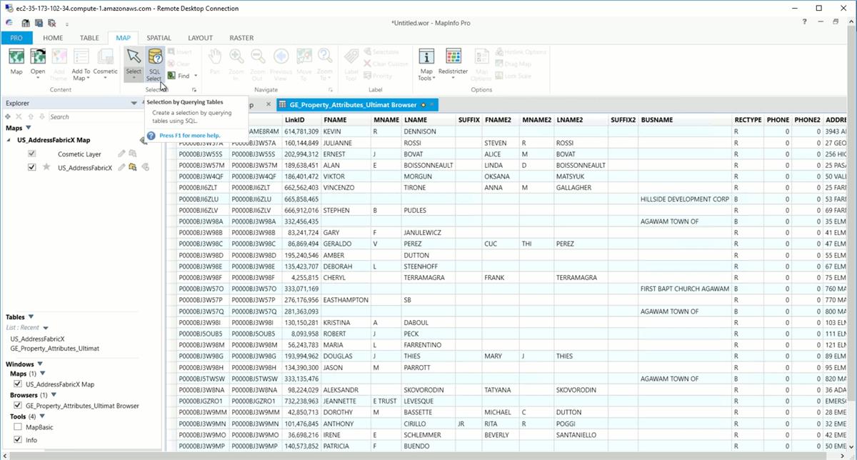
Task: Open the SQL Select query tool
Action: pos(154,63)
